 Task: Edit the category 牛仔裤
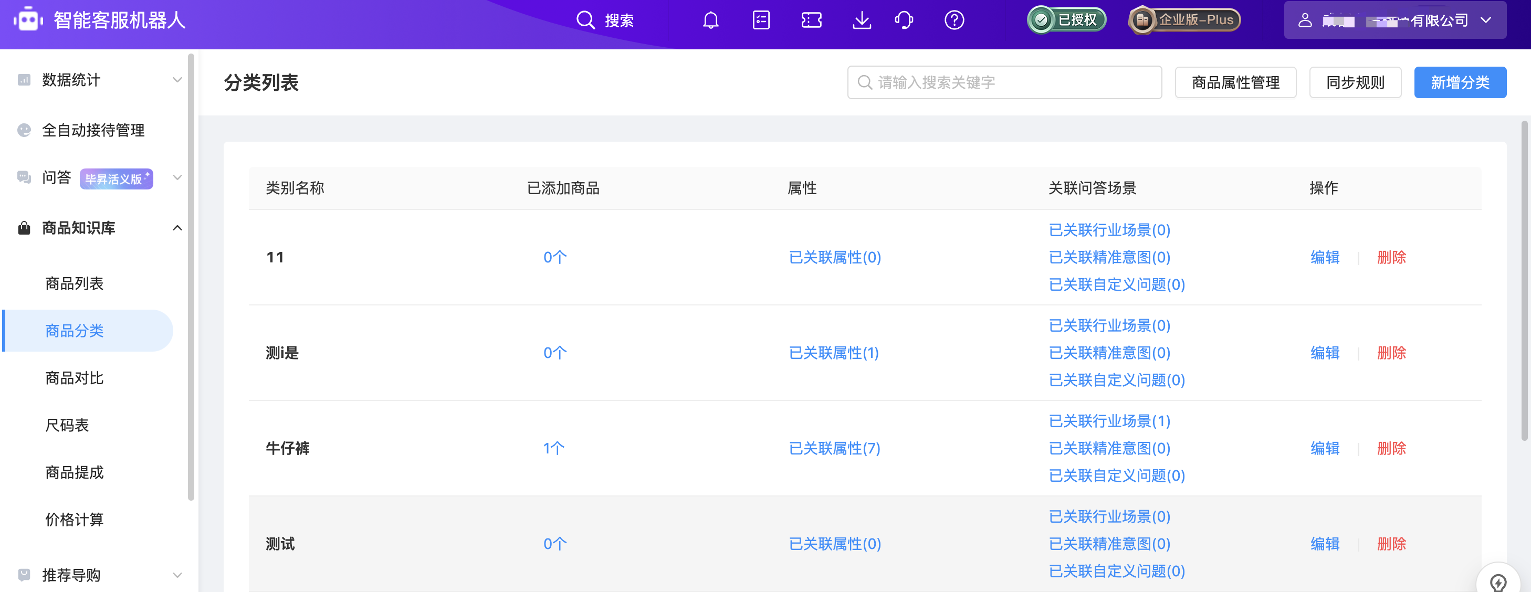(x=1325, y=448)
